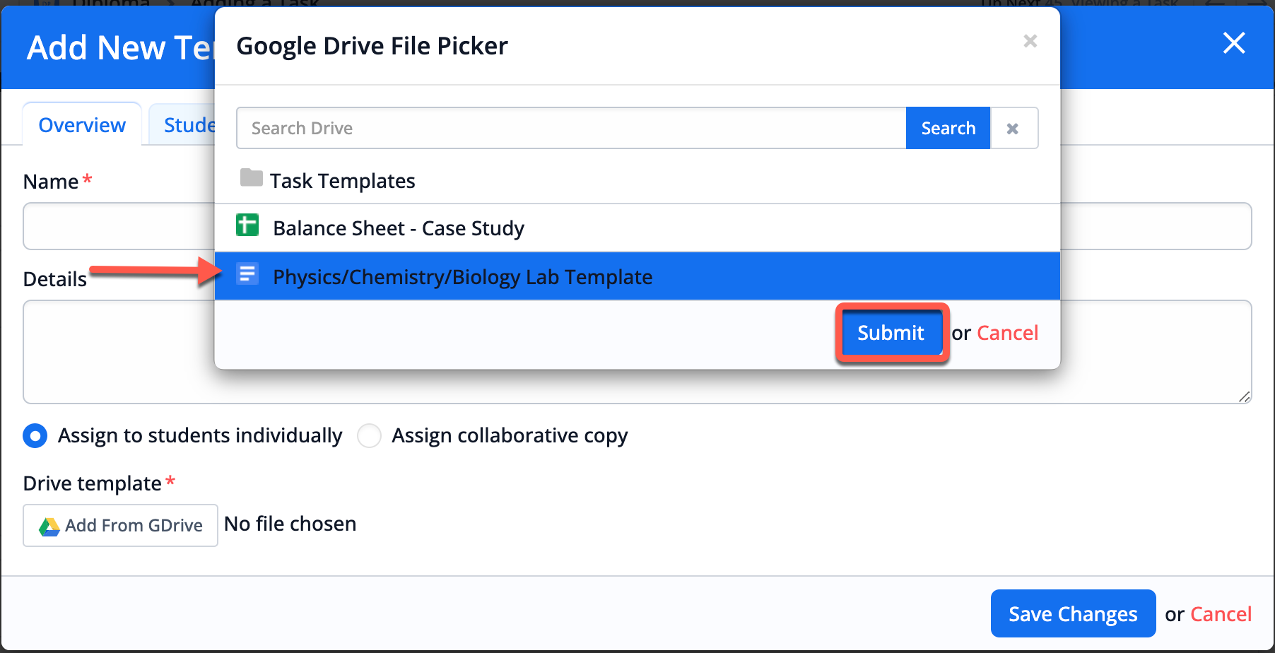The image size is (1275, 653).
Task: Click the Google Drive logo on Add From GDrive
Action: click(x=49, y=526)
